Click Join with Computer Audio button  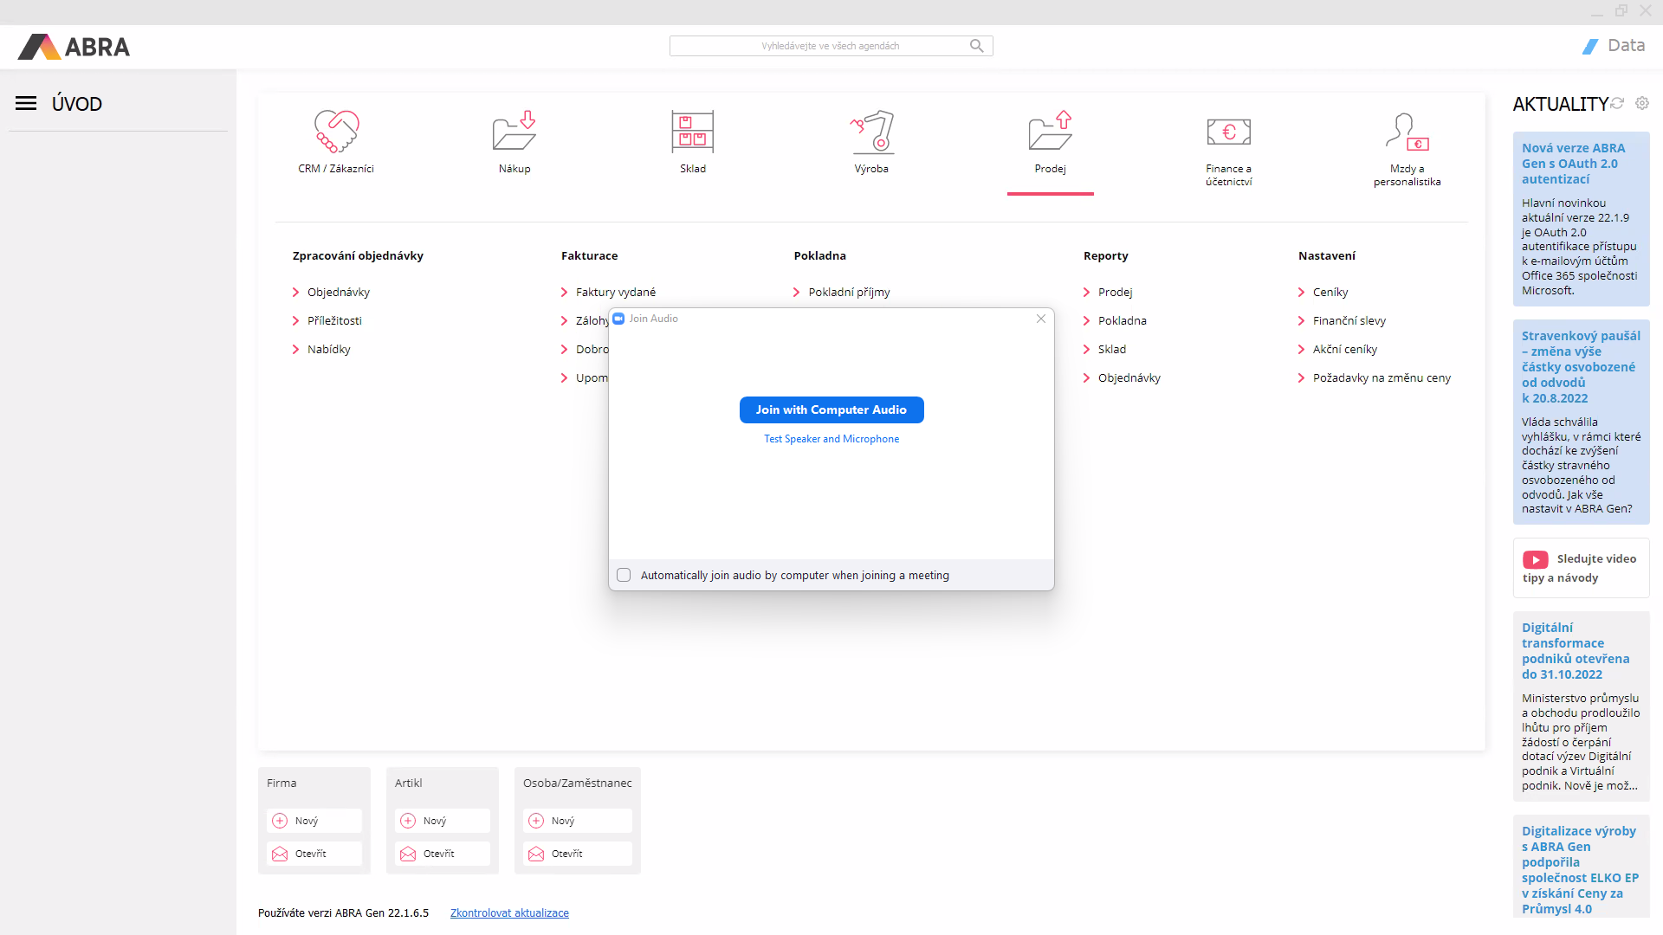click(831, 410)
